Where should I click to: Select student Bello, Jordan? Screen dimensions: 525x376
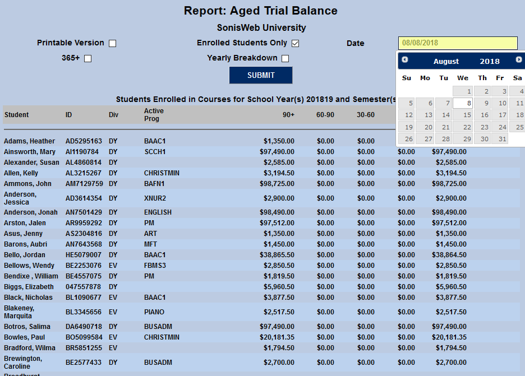click(23, 254)
